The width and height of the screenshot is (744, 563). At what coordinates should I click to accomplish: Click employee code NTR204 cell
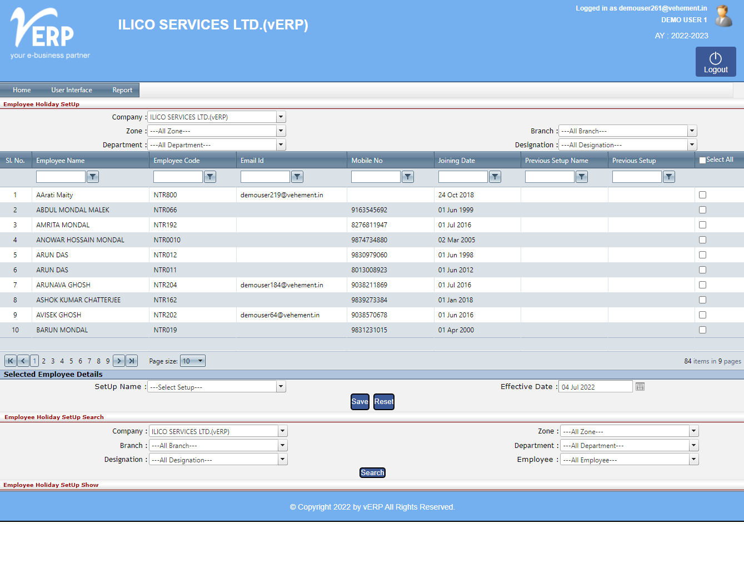(x=165, y=285)
